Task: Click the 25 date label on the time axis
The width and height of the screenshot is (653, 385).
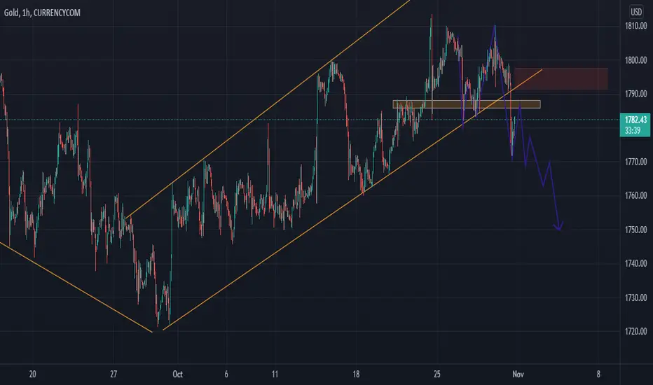Action: (437, 374)
